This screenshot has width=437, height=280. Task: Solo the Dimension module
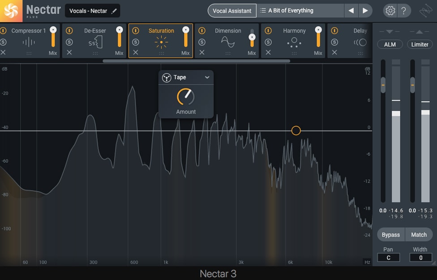pyautogui.click(x=202, y=42)
